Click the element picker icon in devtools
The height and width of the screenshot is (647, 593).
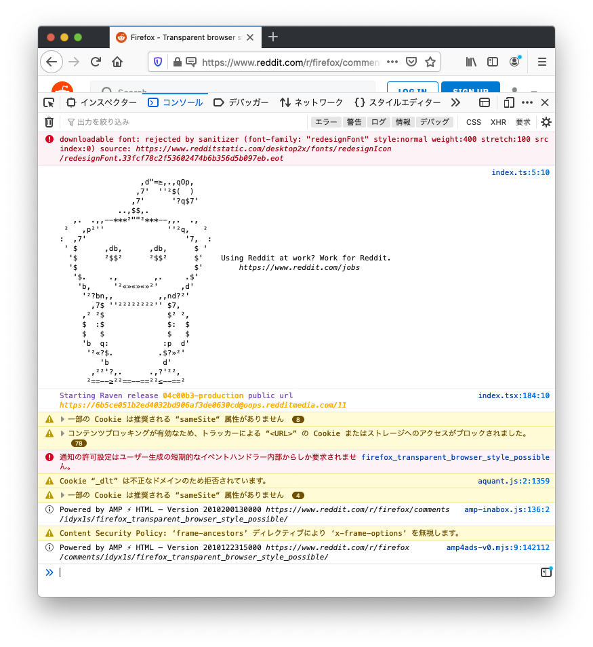(49, 102)
